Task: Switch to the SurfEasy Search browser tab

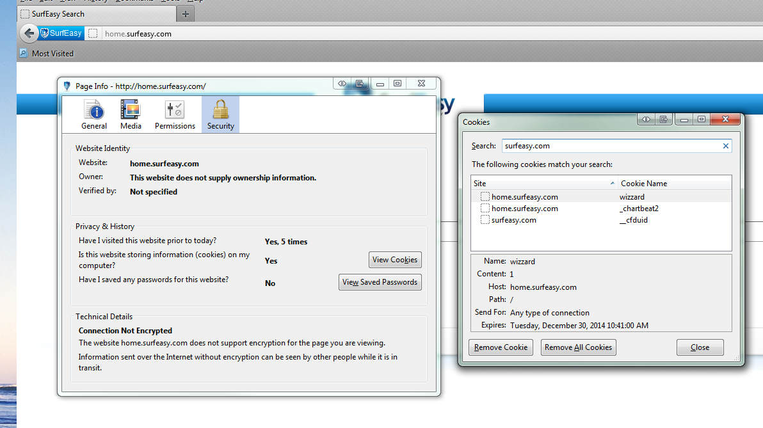Action: pyautogui.click(x=97, y=14)
